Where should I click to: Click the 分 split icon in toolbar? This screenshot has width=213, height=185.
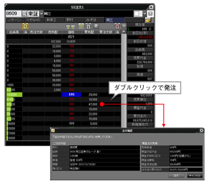124,26
